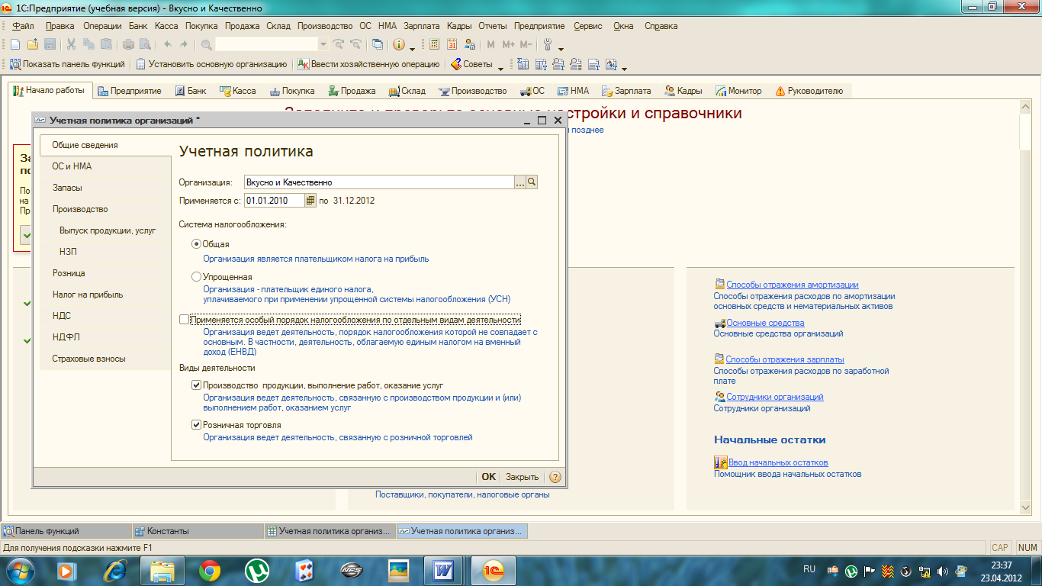Open the calendar toolbar icon showing 31

[x=452, y=44]
